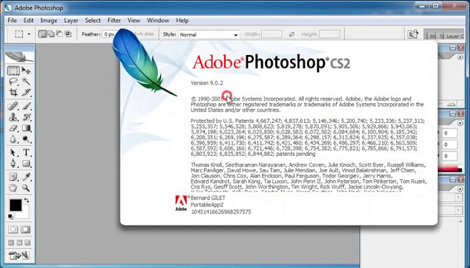Select the Move tool
470x268 pixels.
(26, 71)
